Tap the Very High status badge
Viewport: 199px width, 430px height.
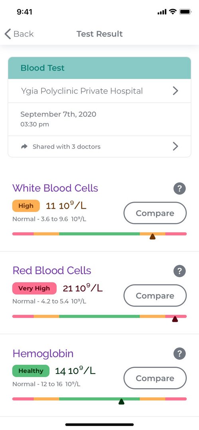[x=34, y=289]
